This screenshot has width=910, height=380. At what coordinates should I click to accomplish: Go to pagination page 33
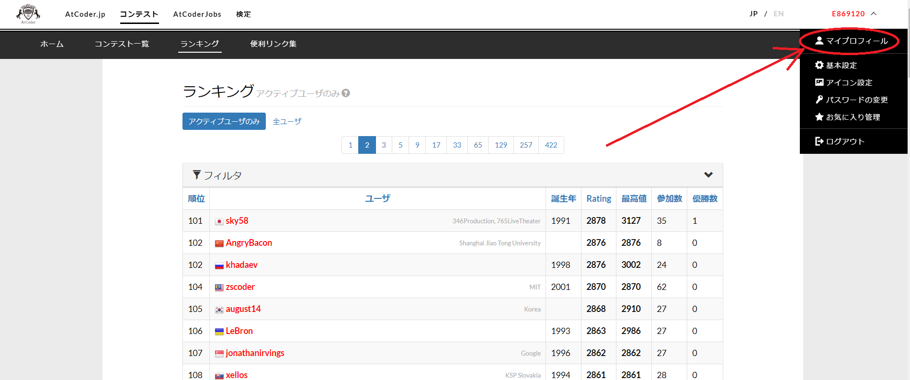457,145
